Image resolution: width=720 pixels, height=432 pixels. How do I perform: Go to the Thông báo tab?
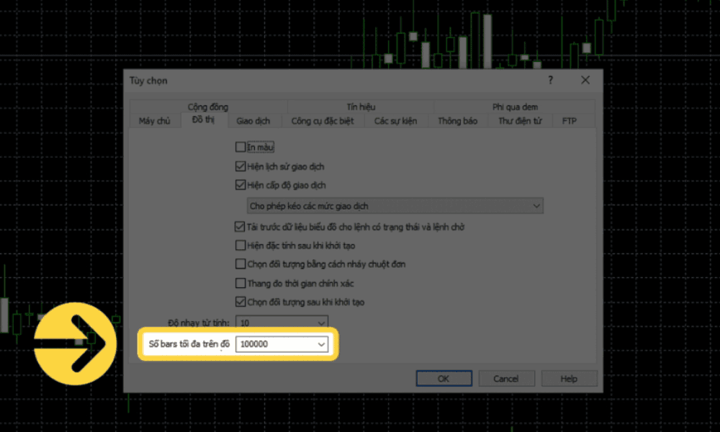[x=457, y=121]
